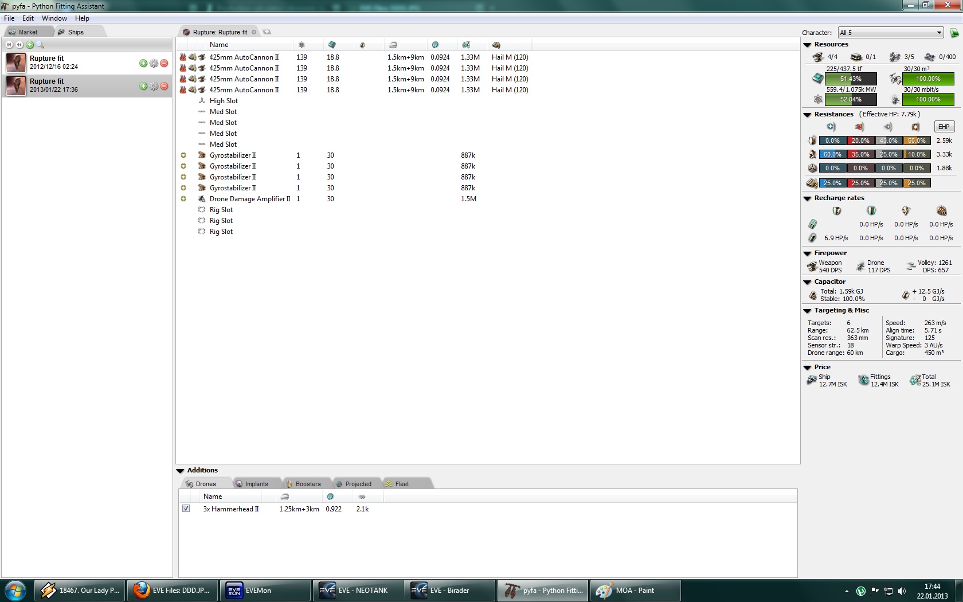The image size is (963, 602).
Task: Collapse the Capacitor section
Action: pos(807,282)
